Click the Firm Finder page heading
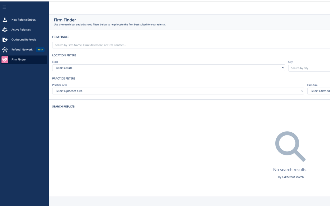The height and width of the screenshot is (206, 330). (x=65, y=20)
